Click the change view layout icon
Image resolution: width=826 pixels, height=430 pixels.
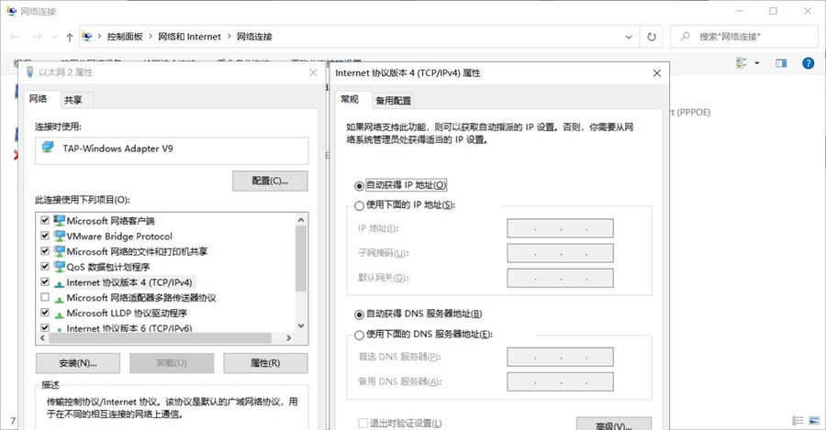click(742, 63)
